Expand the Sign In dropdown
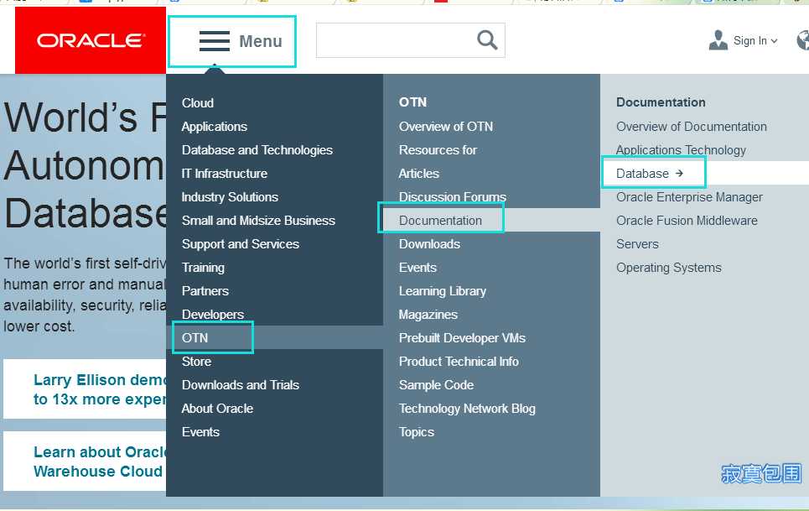This screenshot has height=511, width=809. [755, 41]
